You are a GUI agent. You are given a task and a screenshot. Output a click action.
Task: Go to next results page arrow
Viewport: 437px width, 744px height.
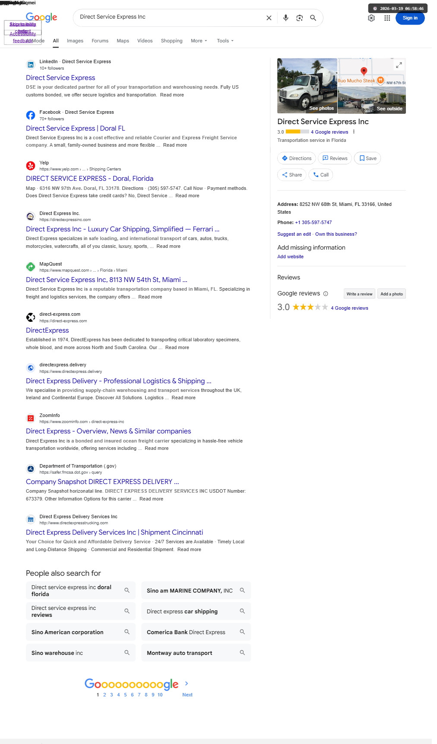(x=187, y=683)
